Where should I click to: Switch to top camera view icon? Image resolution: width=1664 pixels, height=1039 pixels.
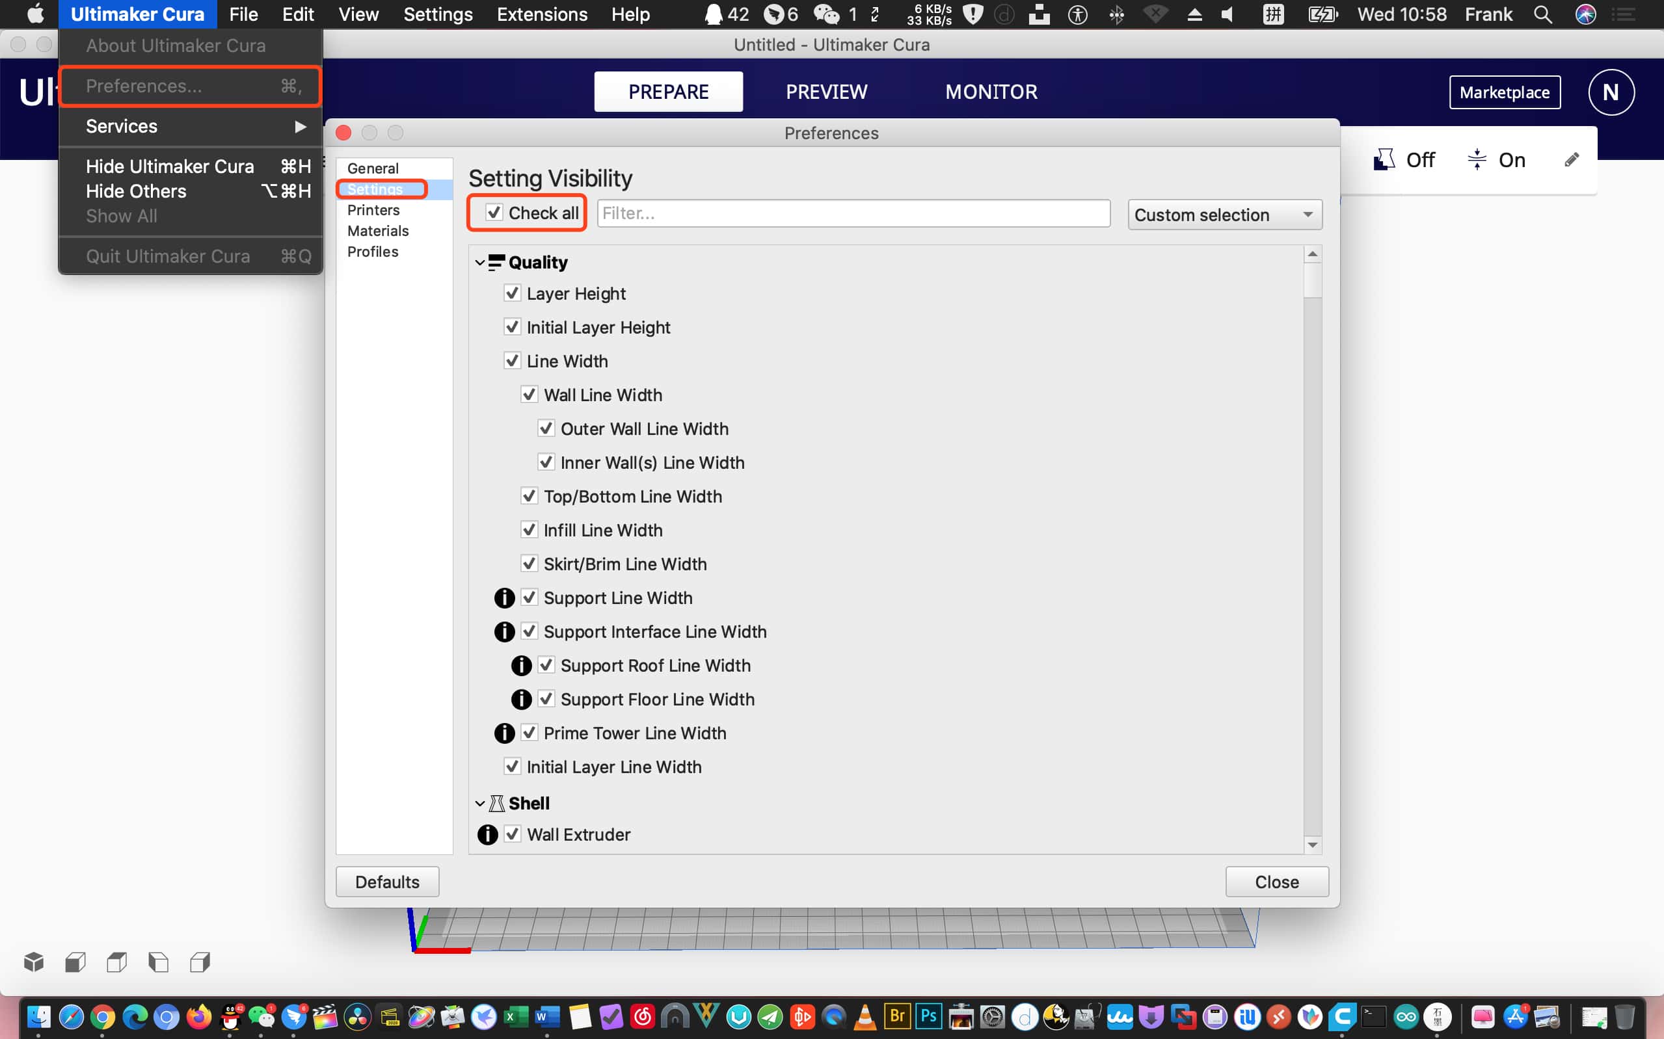[117, 962]
